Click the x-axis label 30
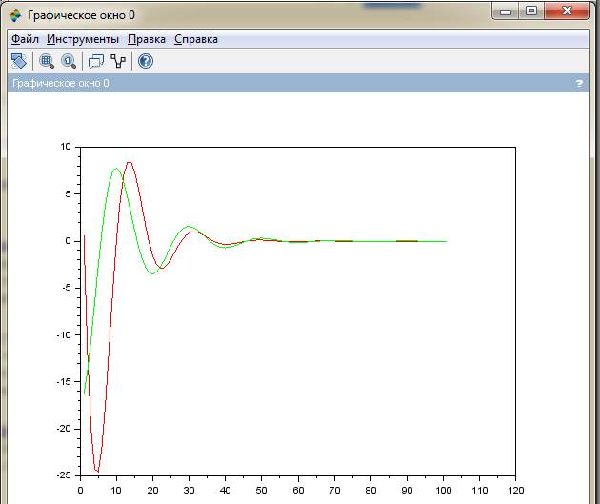This screenshot has height=504, width=600. pos(189,491)
